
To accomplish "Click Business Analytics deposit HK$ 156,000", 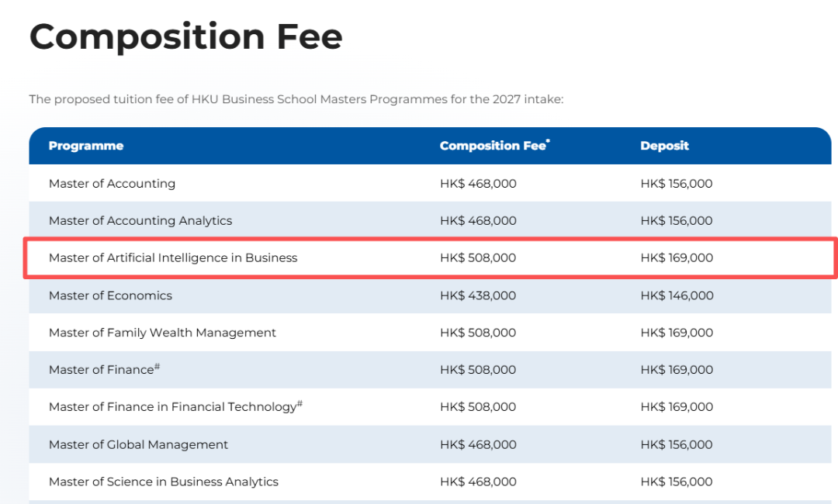I will tap(676, 482).
